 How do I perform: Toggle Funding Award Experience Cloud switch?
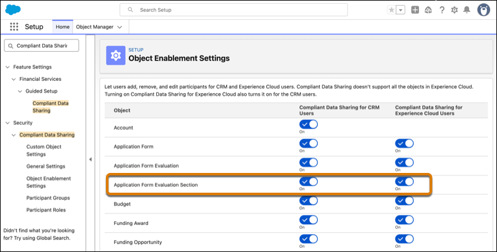pos(404,220)
